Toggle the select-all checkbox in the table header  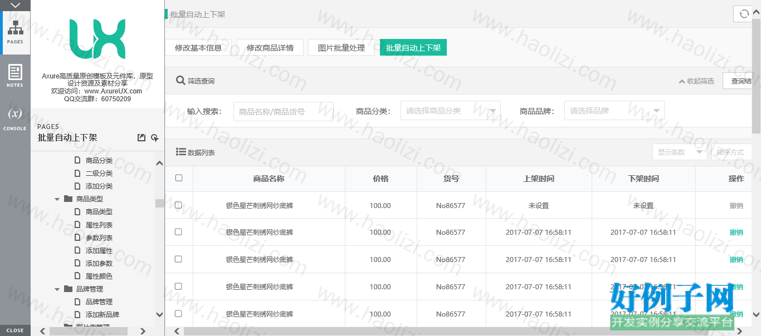pos(179,178)
